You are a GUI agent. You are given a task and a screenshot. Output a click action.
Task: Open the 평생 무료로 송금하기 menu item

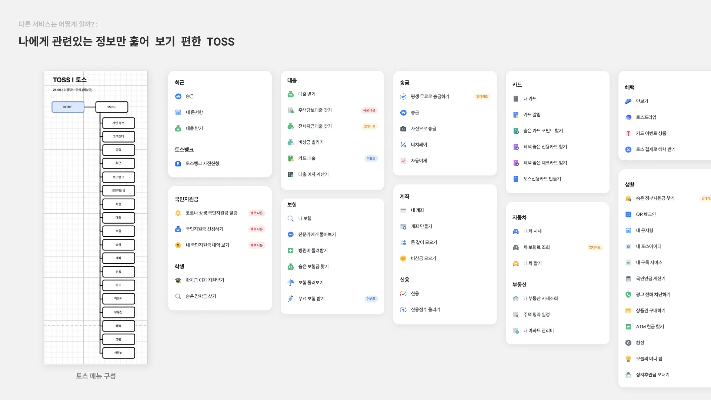pyautogui.click(x=430, y=97)
